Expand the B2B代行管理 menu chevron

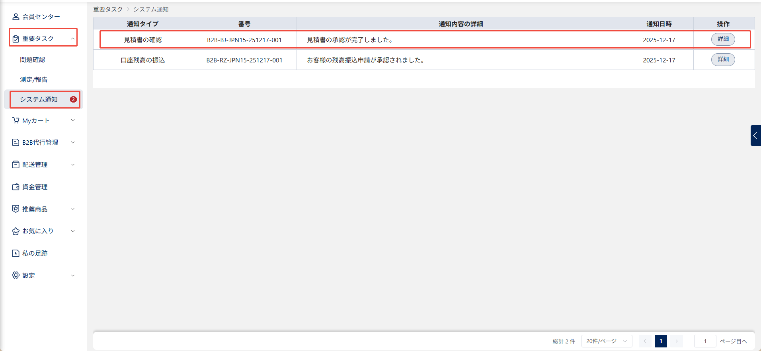pos(73,142)
